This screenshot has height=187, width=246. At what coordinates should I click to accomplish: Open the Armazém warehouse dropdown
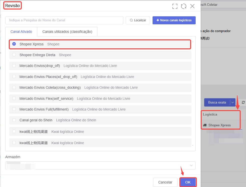pos(100,165)
